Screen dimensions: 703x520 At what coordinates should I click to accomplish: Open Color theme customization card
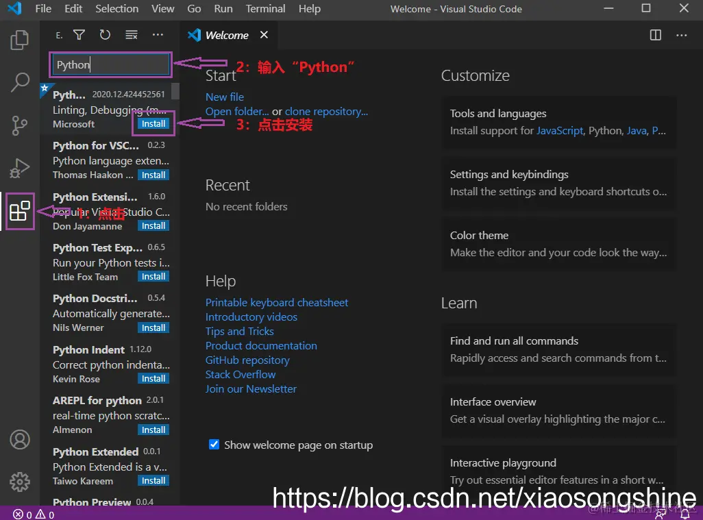[558, 244]
